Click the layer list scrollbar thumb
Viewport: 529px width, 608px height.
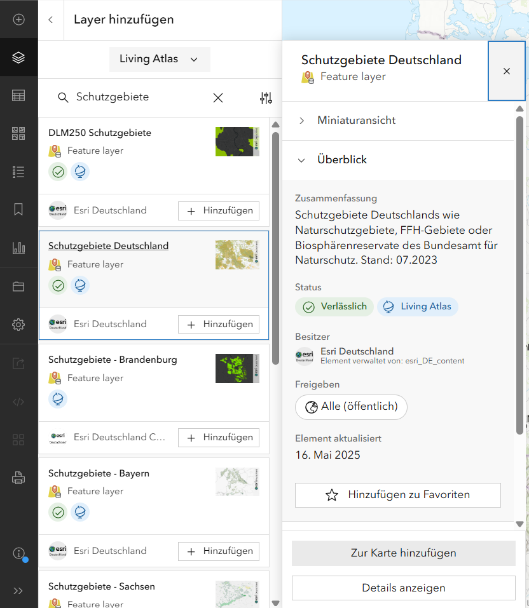click(275, 248)
